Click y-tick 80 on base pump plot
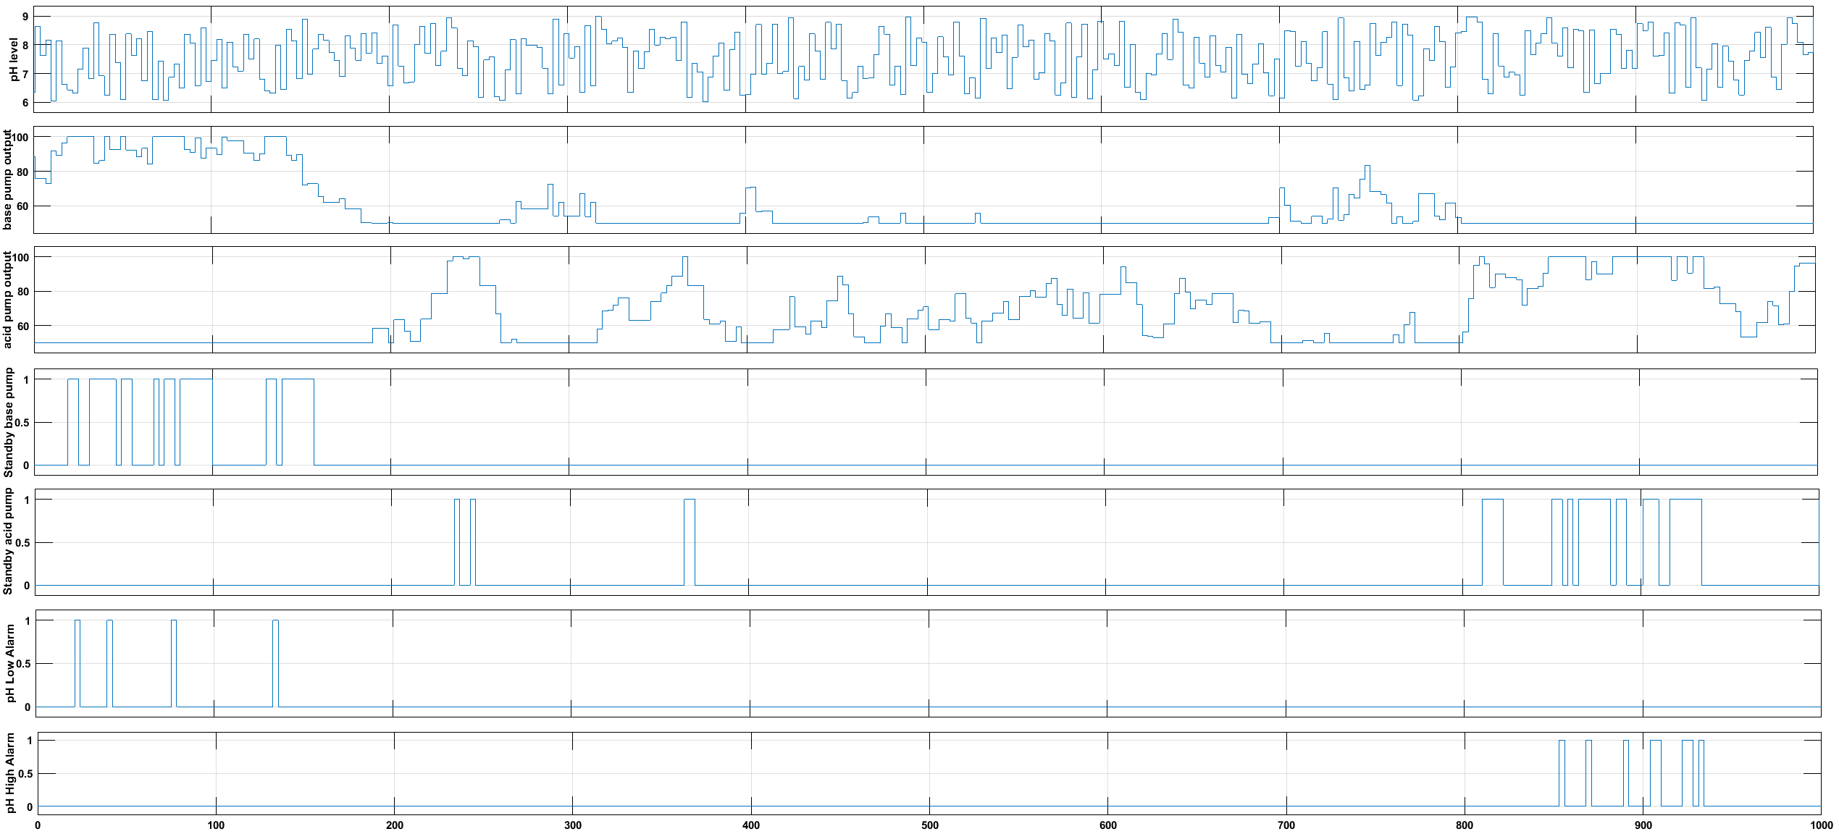Screen dimensions: 1839x834 click(x=22, y=172)
